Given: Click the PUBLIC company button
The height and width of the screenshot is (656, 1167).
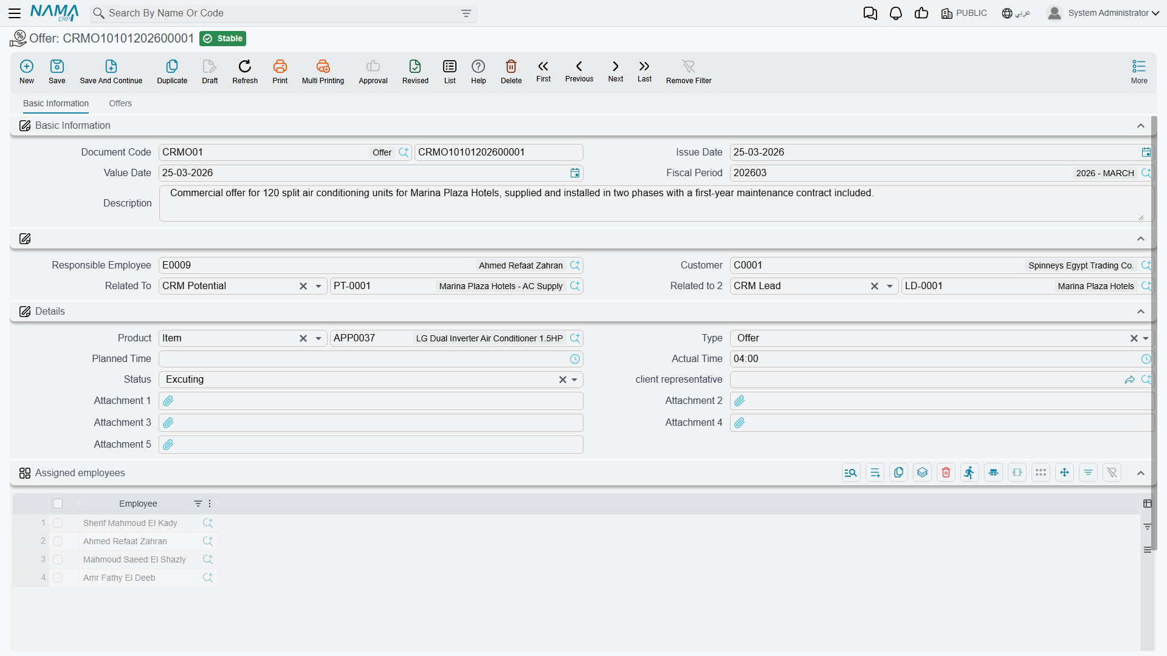Looking at the screenshot, I should pyautogui.click(x=964, y=13).
